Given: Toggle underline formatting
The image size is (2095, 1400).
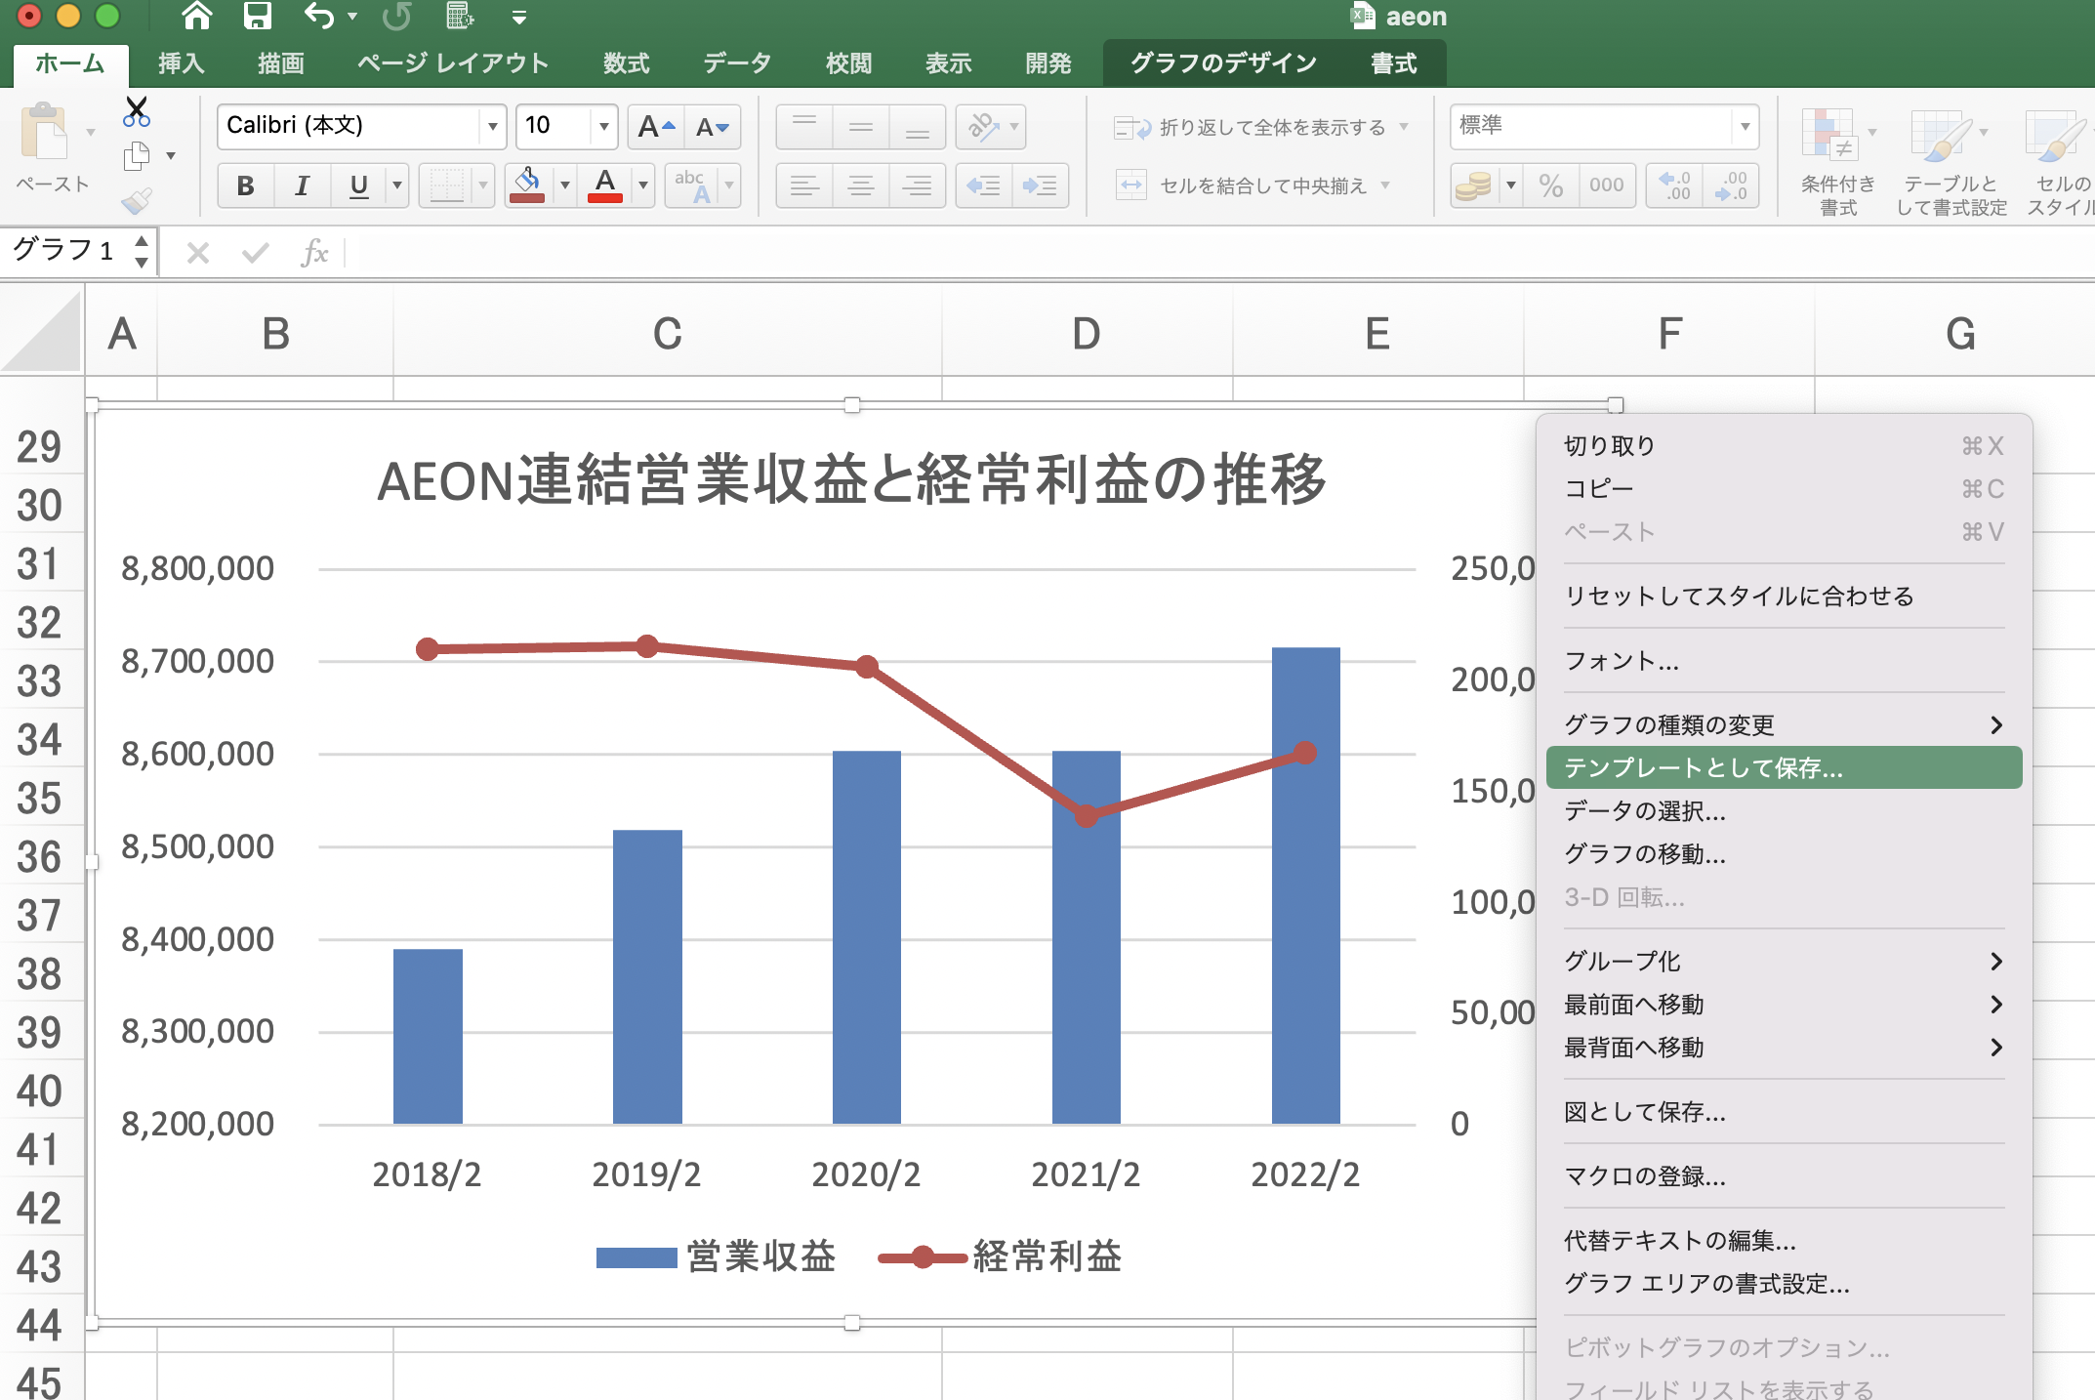Looking at the screenshot, I should tap(358, 185).
